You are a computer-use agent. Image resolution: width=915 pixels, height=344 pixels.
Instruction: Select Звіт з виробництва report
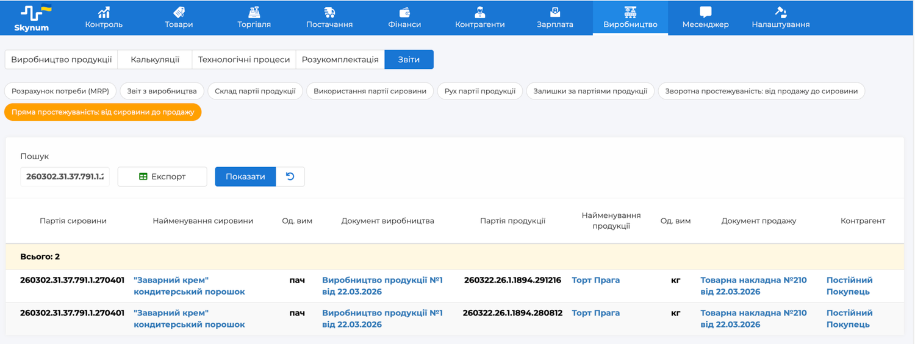tap(162, 91)
